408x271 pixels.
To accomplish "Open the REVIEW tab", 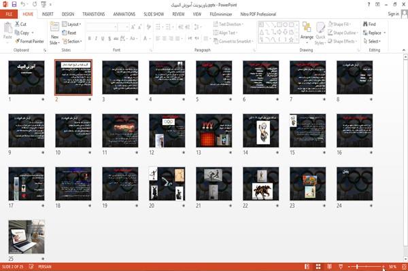I will coord(178,14).
